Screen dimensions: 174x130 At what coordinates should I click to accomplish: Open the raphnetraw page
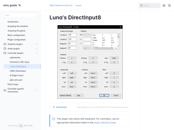point(15,57)
